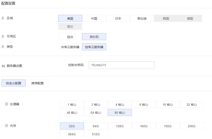Select 中国 as the region

click(94, 18)
